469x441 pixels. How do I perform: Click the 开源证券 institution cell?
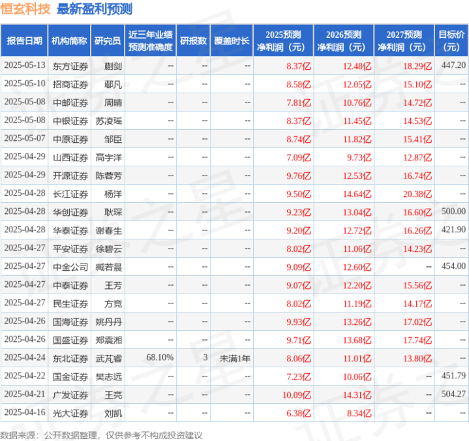point(70,175)
